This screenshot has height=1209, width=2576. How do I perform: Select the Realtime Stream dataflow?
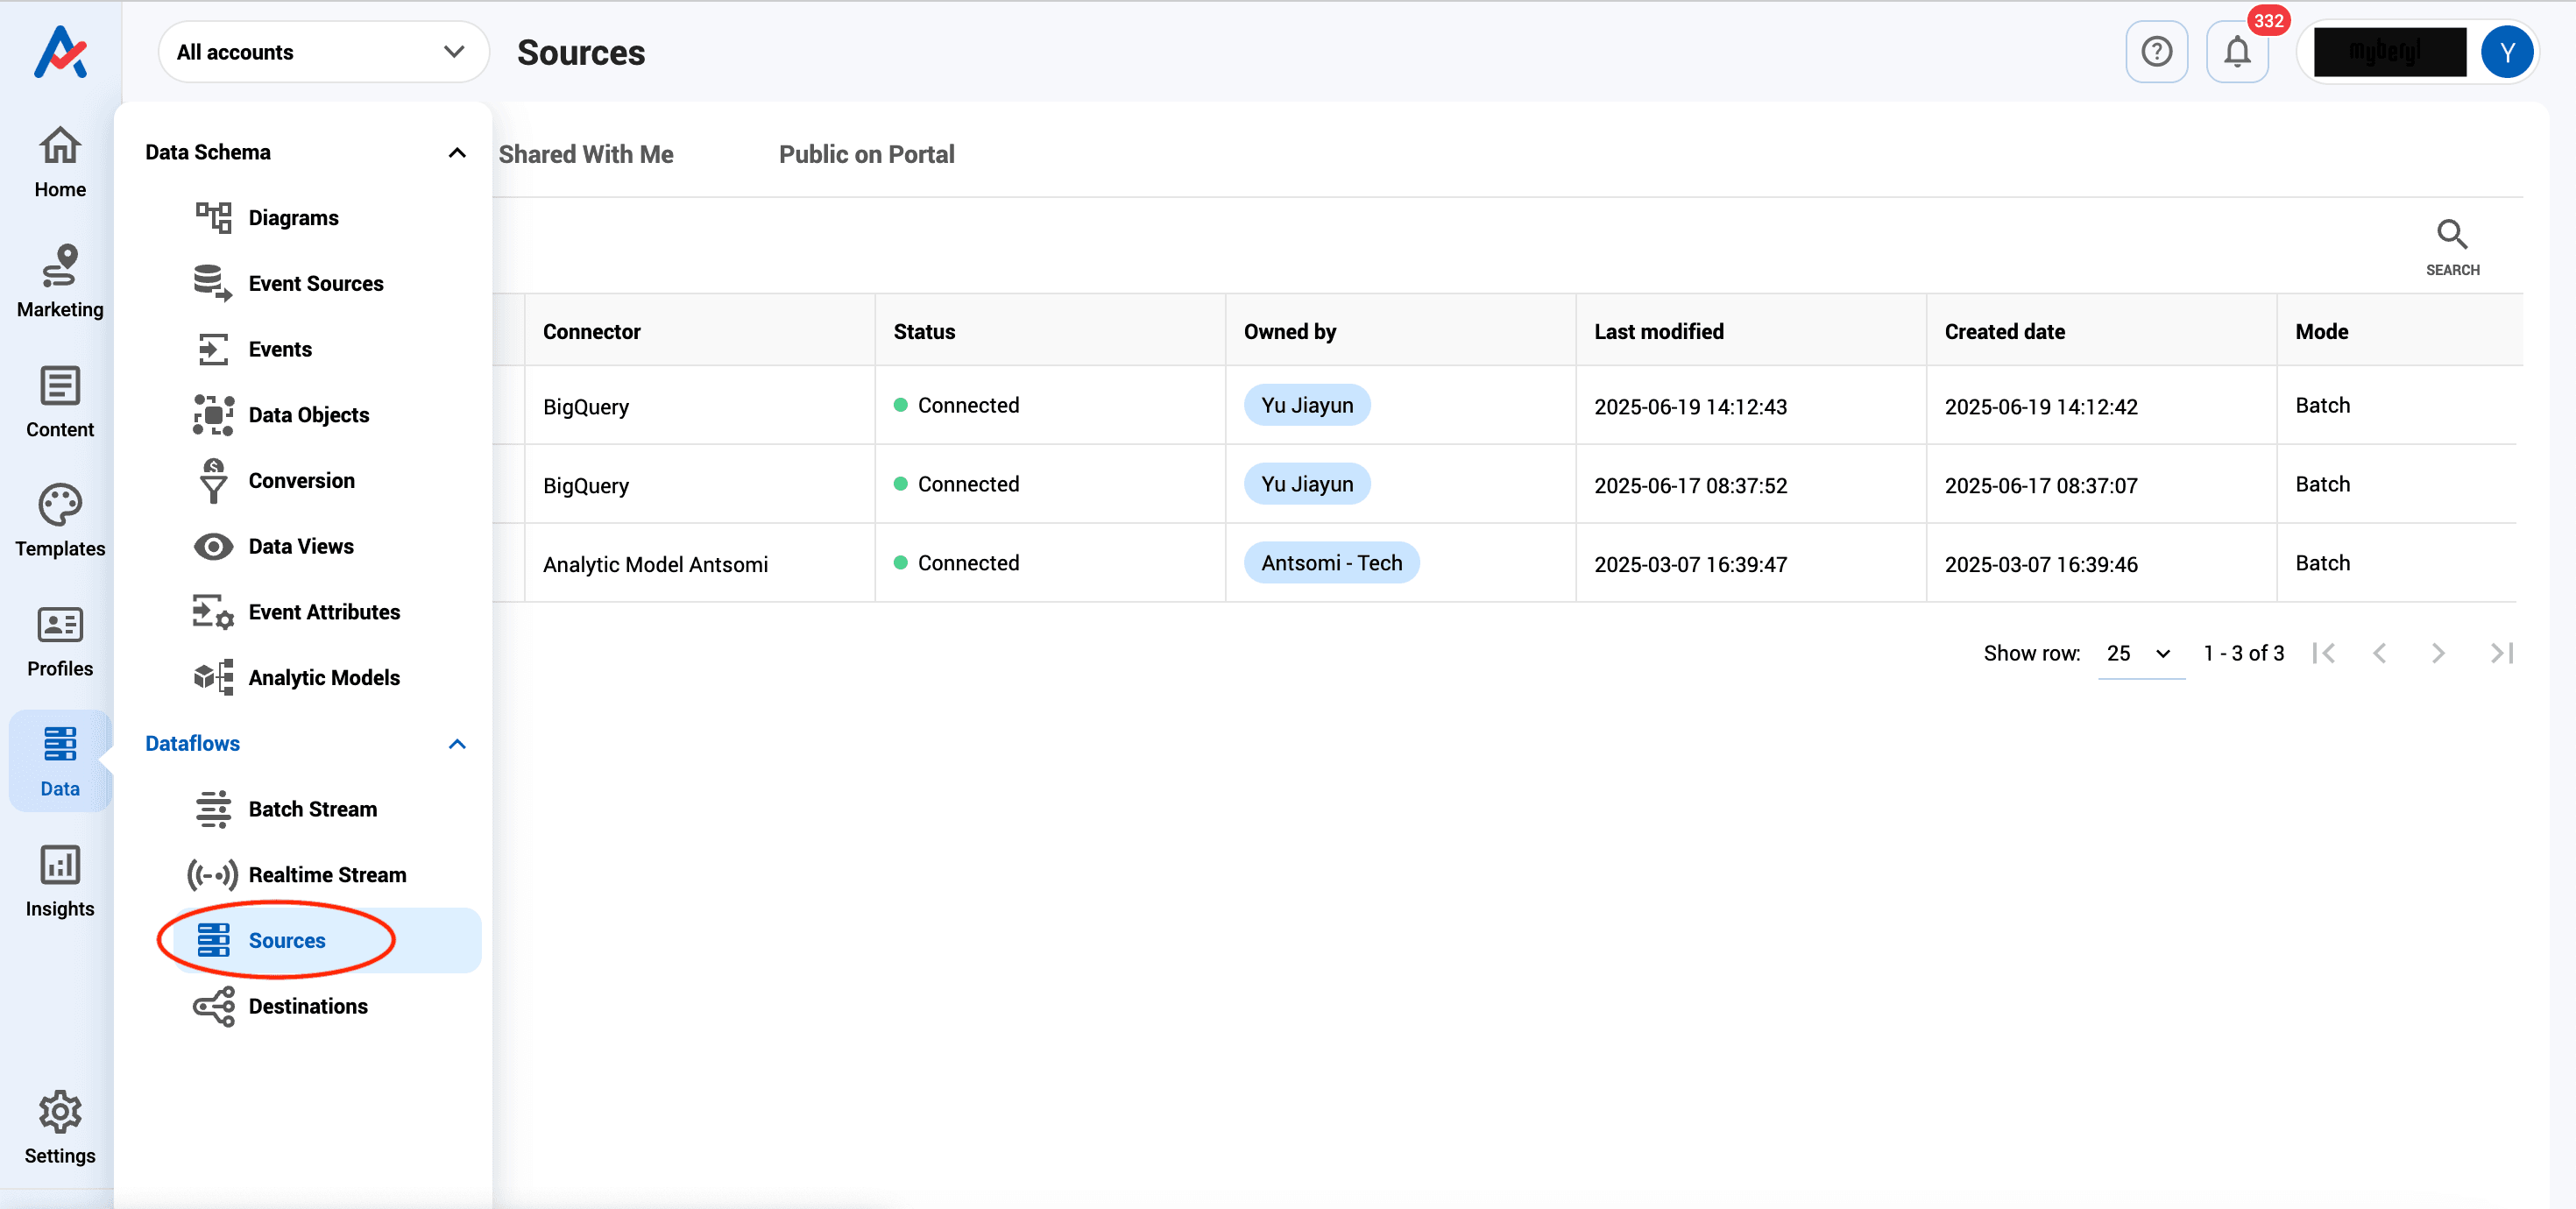(x=327, y=874)
